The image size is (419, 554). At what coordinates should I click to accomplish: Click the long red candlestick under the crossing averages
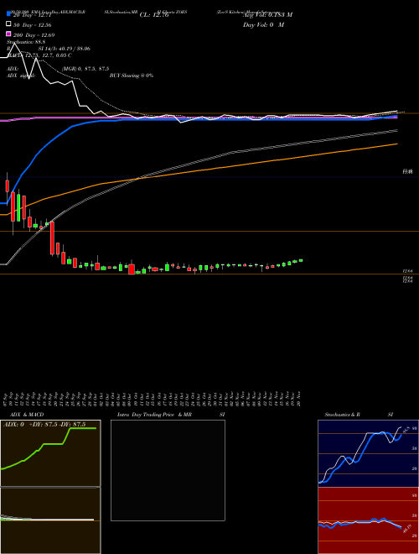point(52,238)
